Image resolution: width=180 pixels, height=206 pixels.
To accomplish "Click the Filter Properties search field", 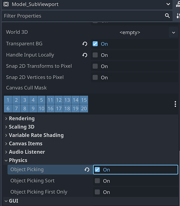I will point(83,16).
